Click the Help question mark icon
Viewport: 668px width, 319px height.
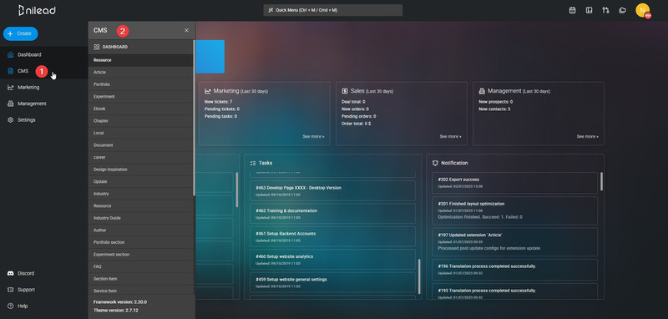[x=10, y=306]
